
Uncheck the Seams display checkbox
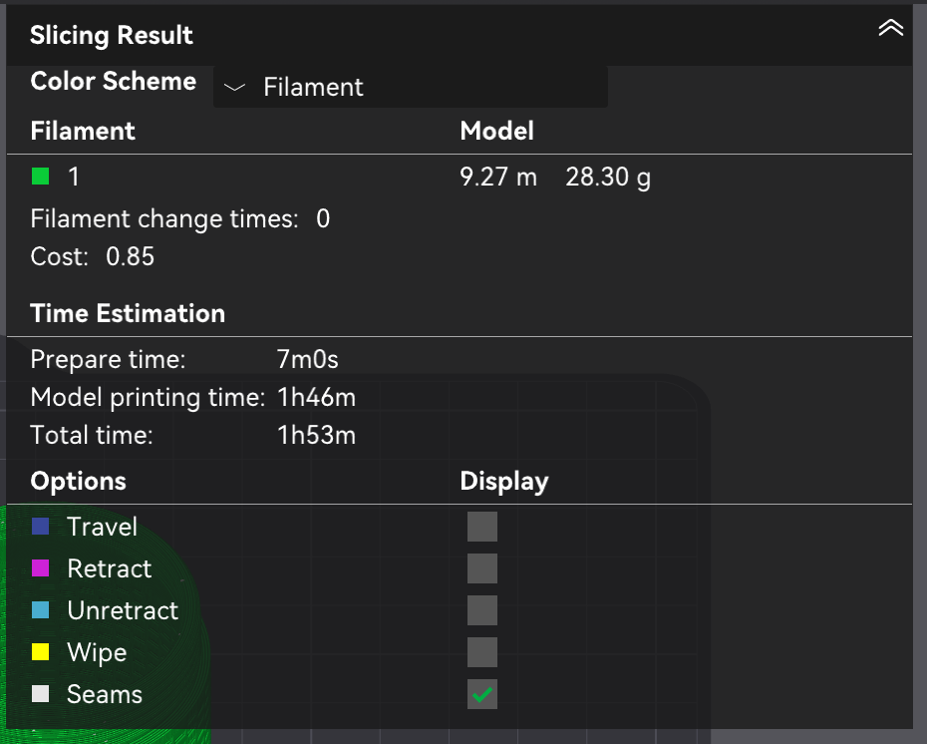[x=482, y=695]
